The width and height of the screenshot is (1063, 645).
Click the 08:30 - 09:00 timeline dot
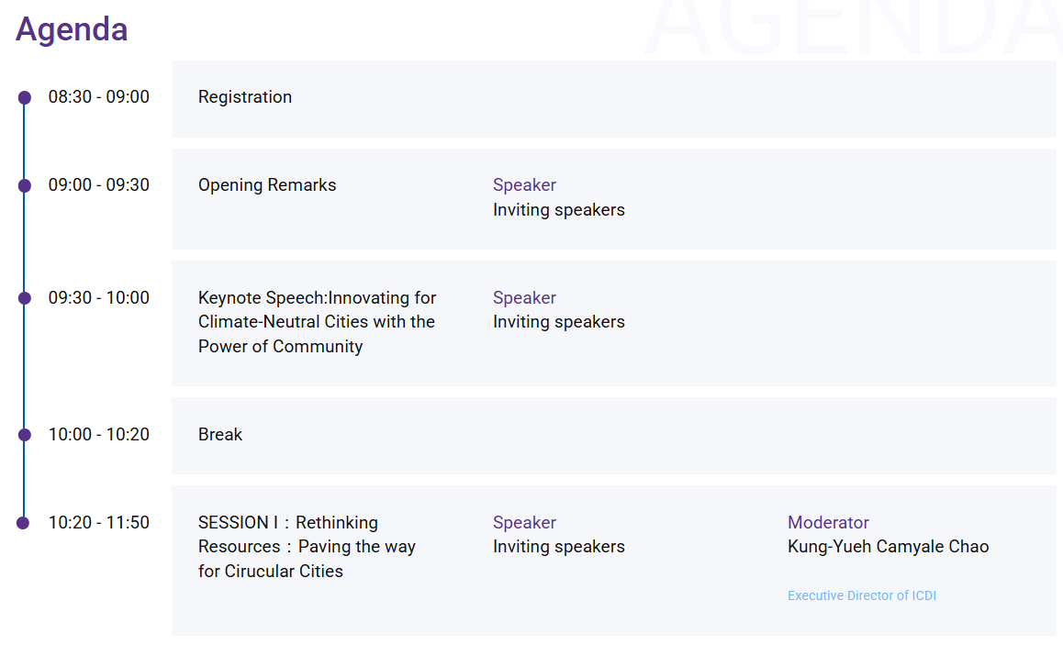click(25, 97)
